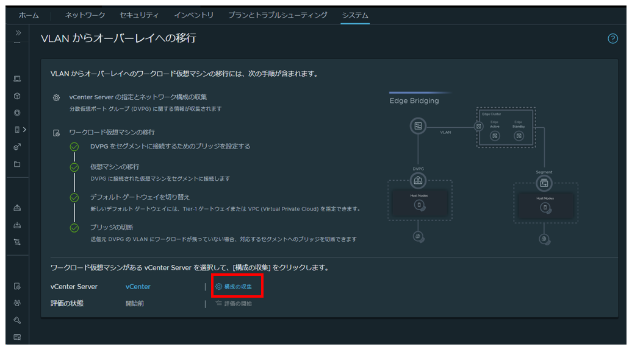Click the 'ブリッジの切断' step title
632x347 pixels.
(x=112, y=227)
